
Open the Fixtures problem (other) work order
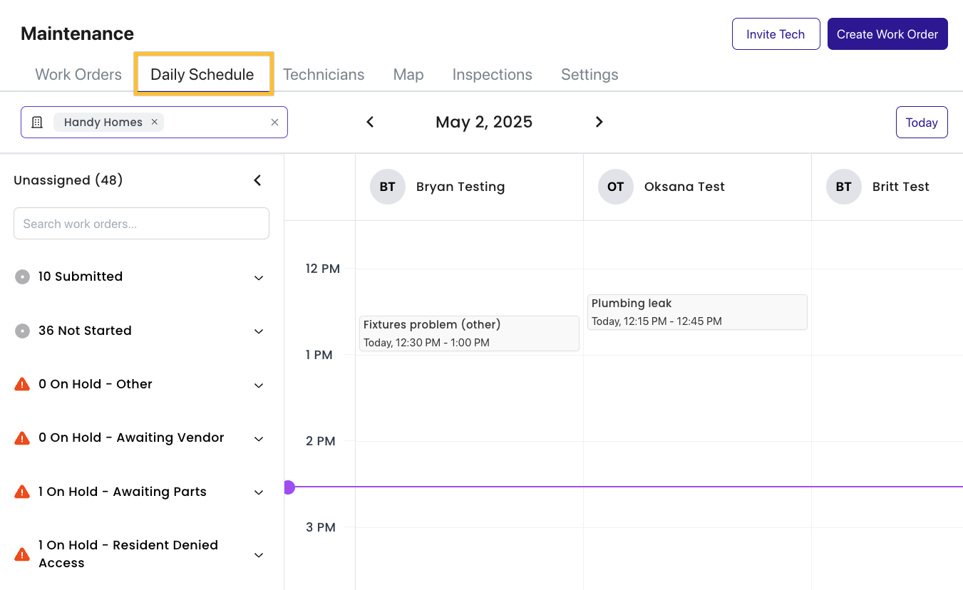coord(469,333)
